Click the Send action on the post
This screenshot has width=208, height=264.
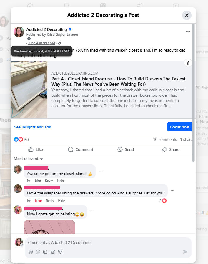click(x=126, y=149)
